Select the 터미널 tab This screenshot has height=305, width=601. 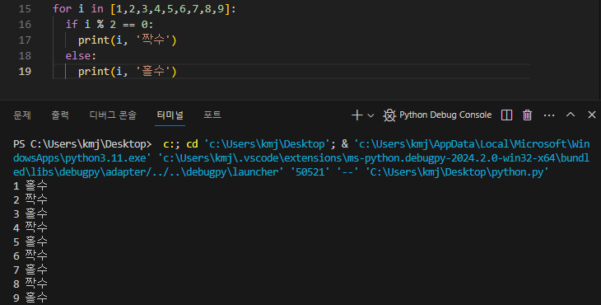[x=170, y=115]
